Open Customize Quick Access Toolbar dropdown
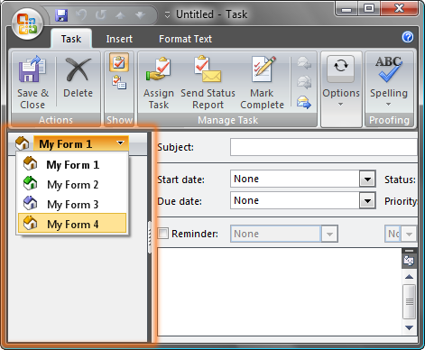The height and width of the screenshot is (350, 425). (x=167, y=14)
